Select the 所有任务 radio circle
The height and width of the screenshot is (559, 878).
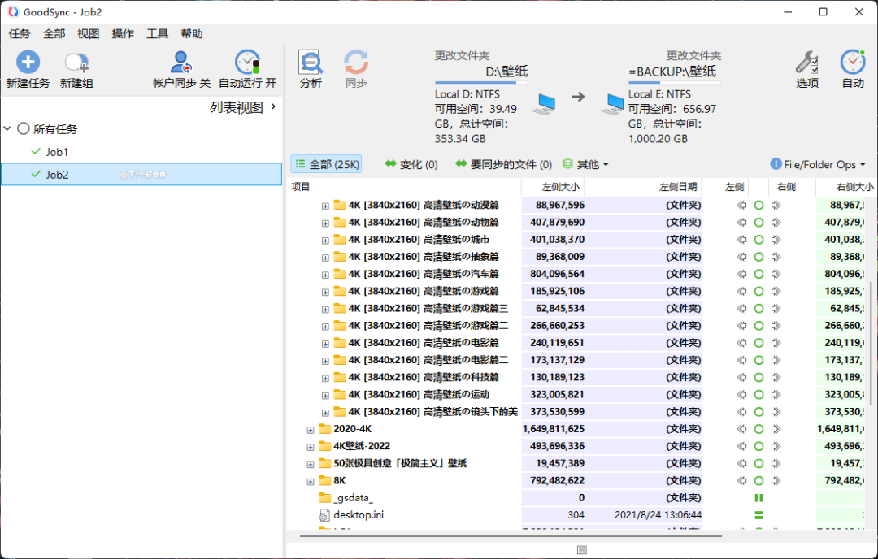tap(24, 129)
